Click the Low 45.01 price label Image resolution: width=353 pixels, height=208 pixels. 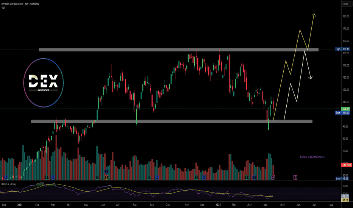tap(342, 179)
